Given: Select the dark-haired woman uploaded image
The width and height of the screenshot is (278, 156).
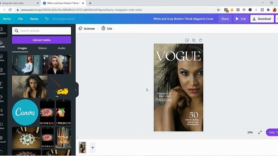Looking at the screenshot, I should pyautogui.click(x=30, y=87).
